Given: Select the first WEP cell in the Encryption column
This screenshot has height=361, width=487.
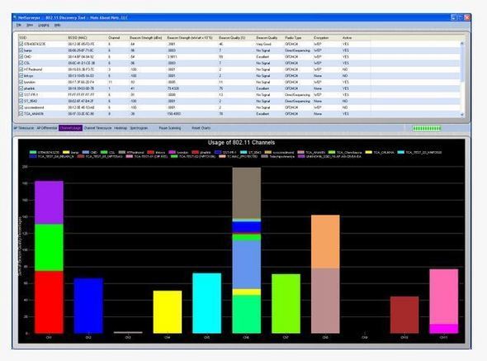Looking at the screenshot, I should point(318,44).
